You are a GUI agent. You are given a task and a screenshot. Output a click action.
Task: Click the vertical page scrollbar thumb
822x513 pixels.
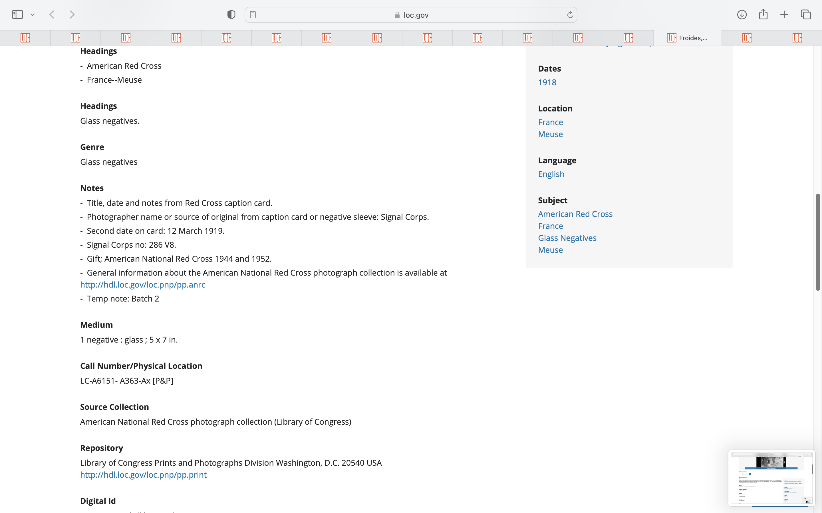tap(818, 242)
